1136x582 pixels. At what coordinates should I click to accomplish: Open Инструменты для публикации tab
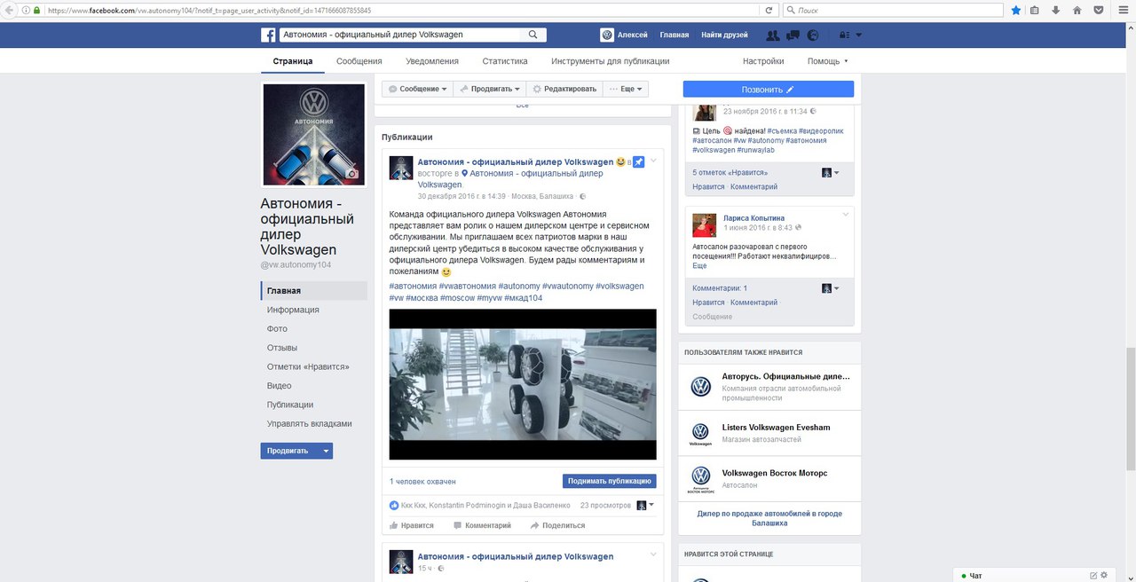click(611, 61)
